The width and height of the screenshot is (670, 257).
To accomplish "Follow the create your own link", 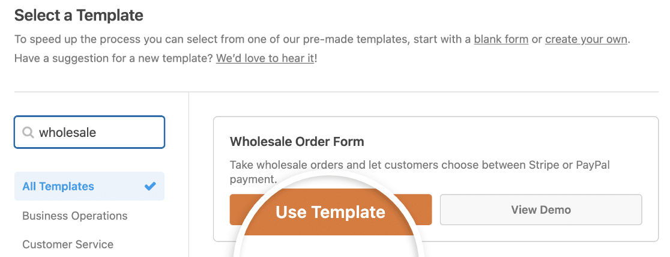I will point(586,40).
